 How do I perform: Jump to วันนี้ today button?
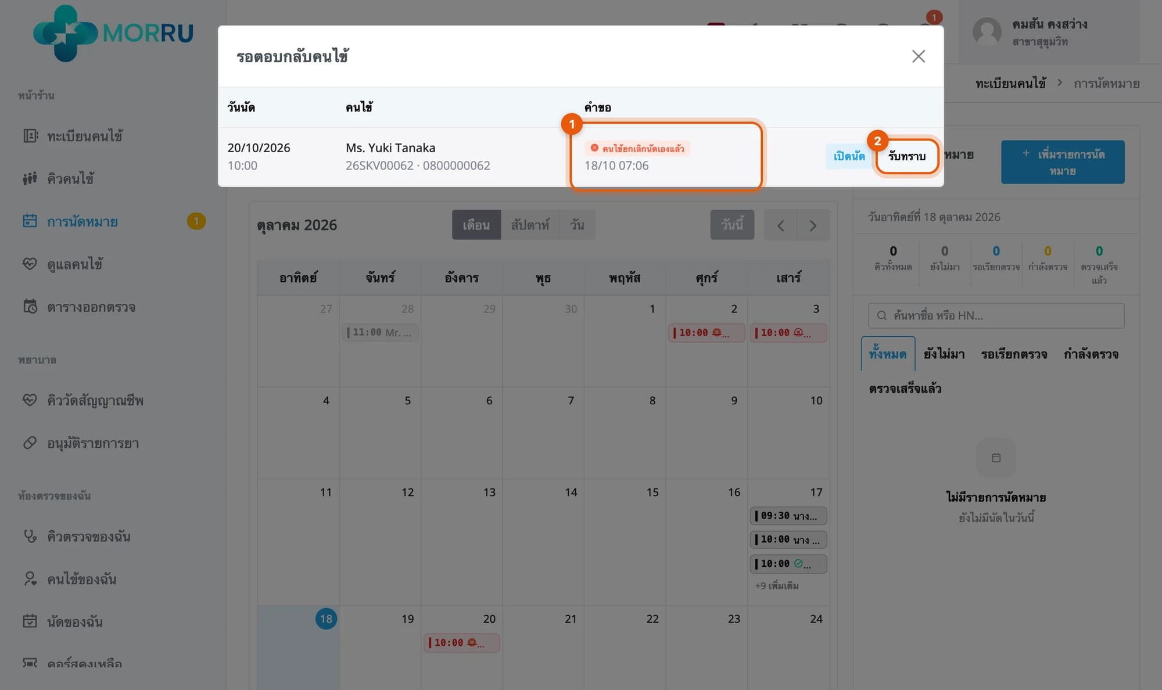click(732, 225)
